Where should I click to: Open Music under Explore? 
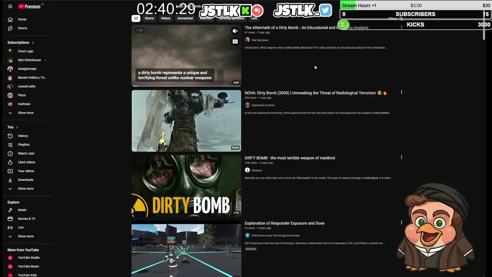pos(22,210)
